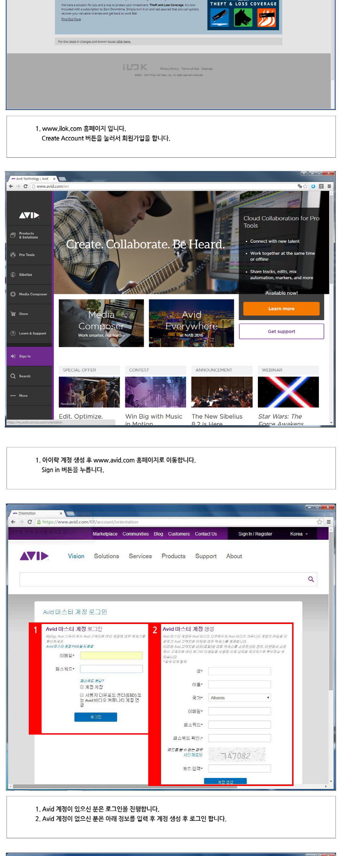Open the Products menu

pyautogui.click(x=173, y=556)
